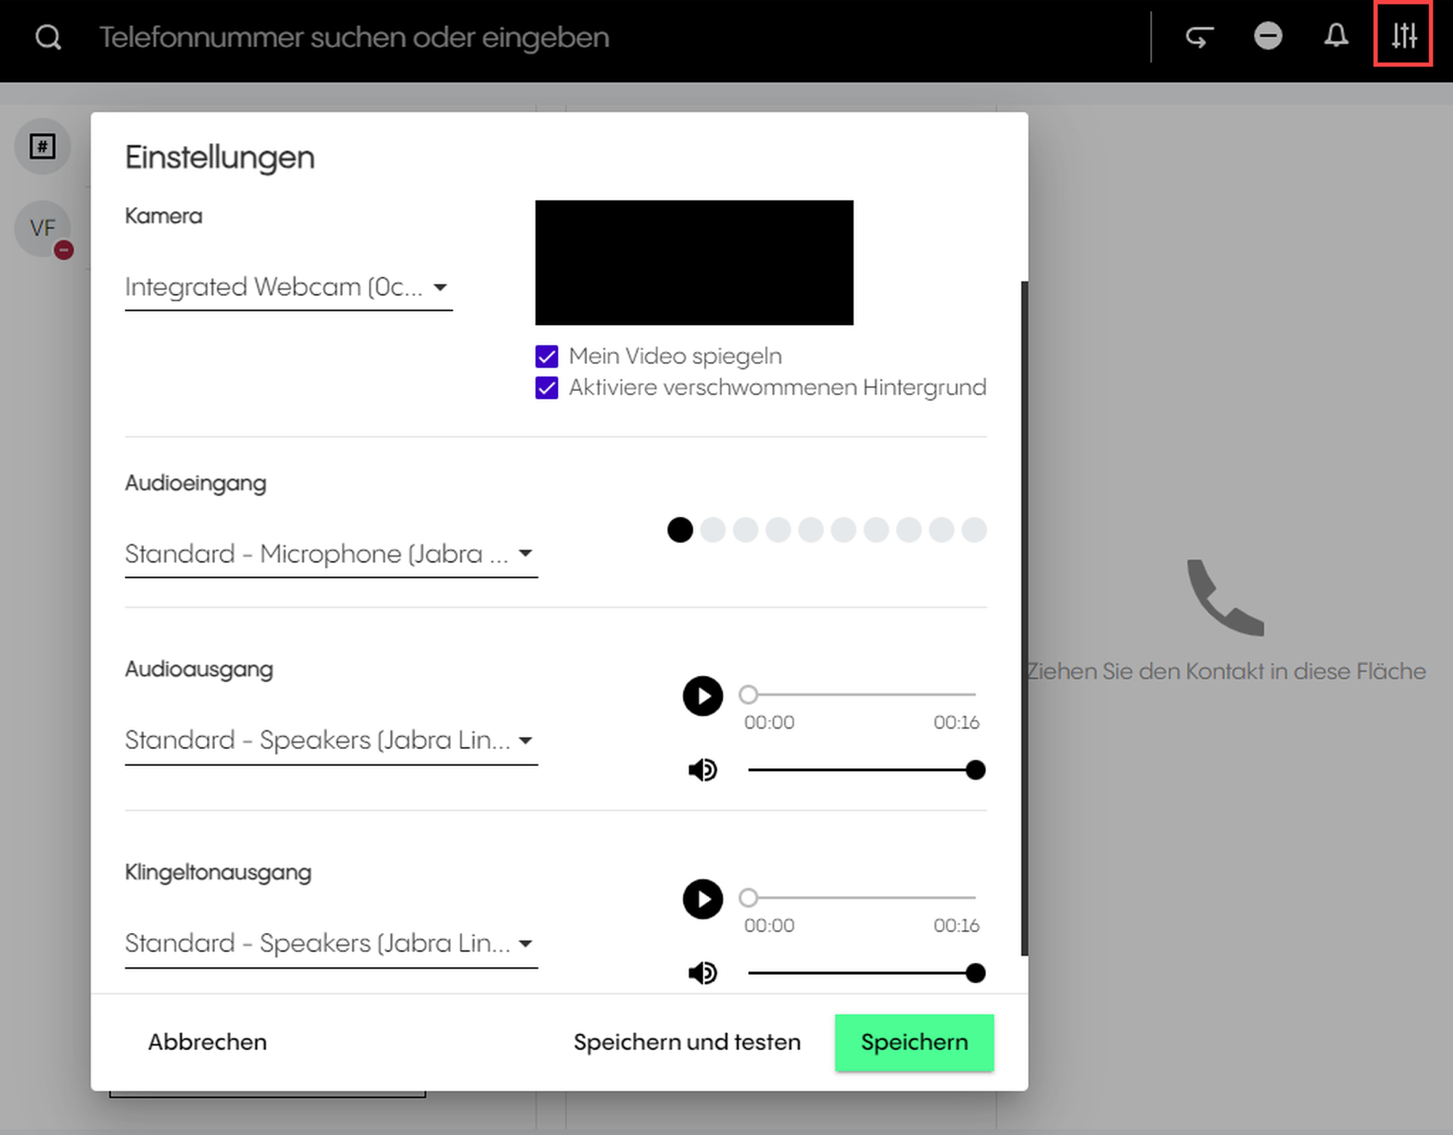This screenshot has height=1135, width=1453.
Task: Click the call forwarding arrow icon
Action: (x=1199, y=36)
